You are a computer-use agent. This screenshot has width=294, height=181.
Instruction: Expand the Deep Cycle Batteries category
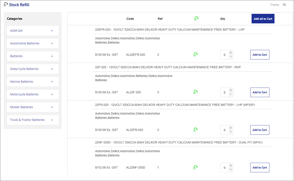tap(52, 69)
